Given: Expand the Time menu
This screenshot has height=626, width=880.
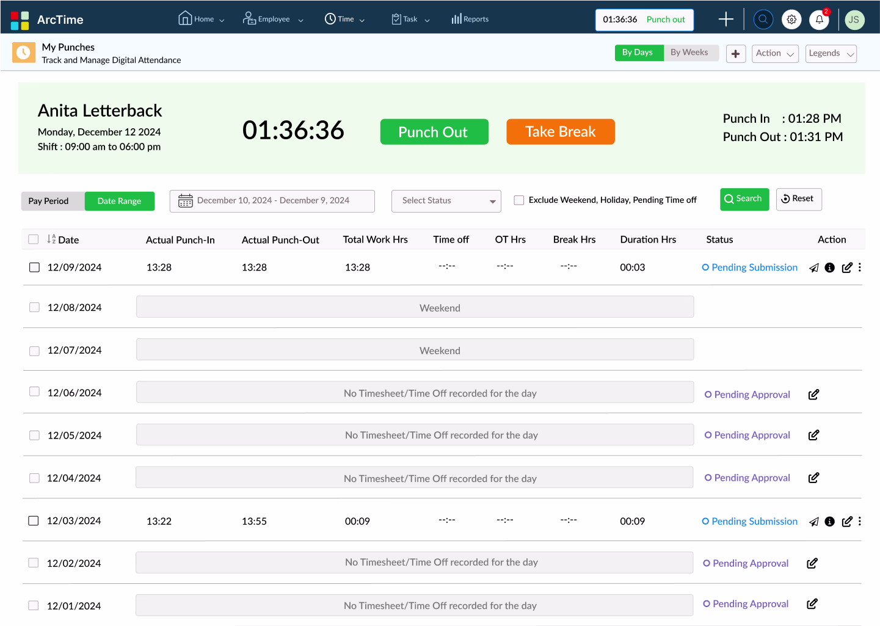Looking at the screenshot, I should coord(344,19).
